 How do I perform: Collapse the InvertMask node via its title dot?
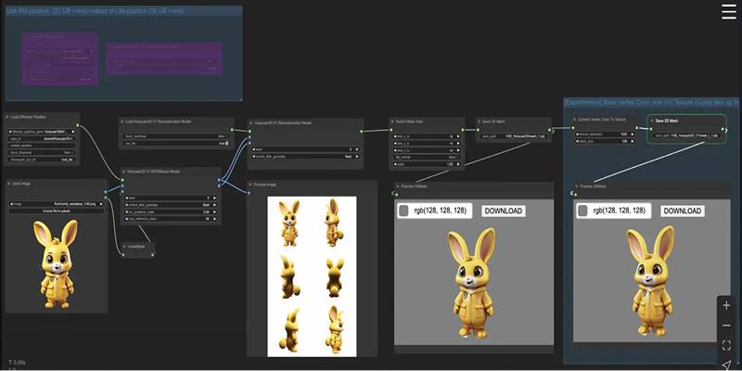click(x=123, y=246)
